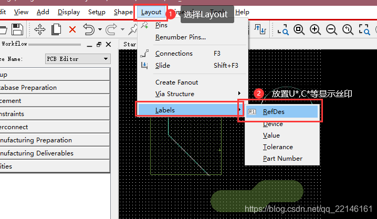
Task: Open the PCB Editor combo box
Action: 77,59
